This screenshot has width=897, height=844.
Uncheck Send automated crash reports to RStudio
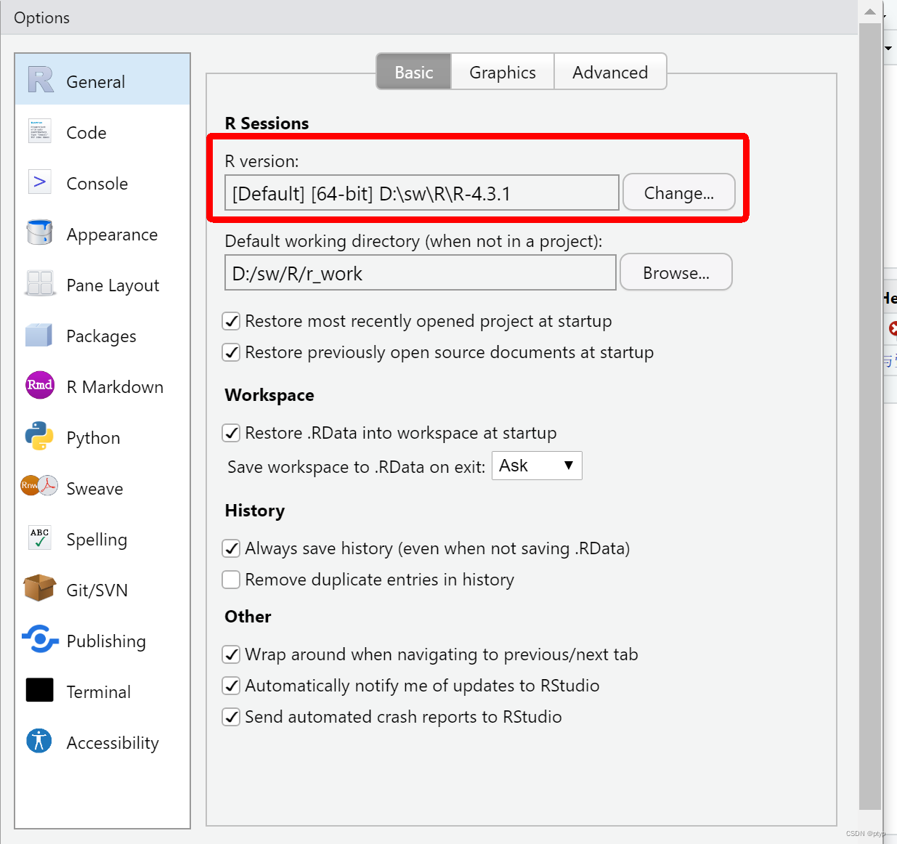[x=231, y=717]
